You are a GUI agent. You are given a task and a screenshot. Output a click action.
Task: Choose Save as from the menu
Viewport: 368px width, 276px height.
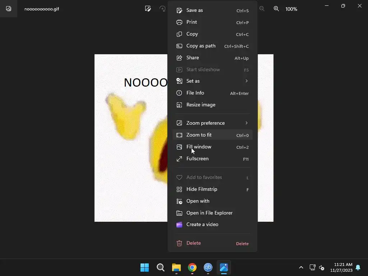pyautogui.click(x=212, y=10)
